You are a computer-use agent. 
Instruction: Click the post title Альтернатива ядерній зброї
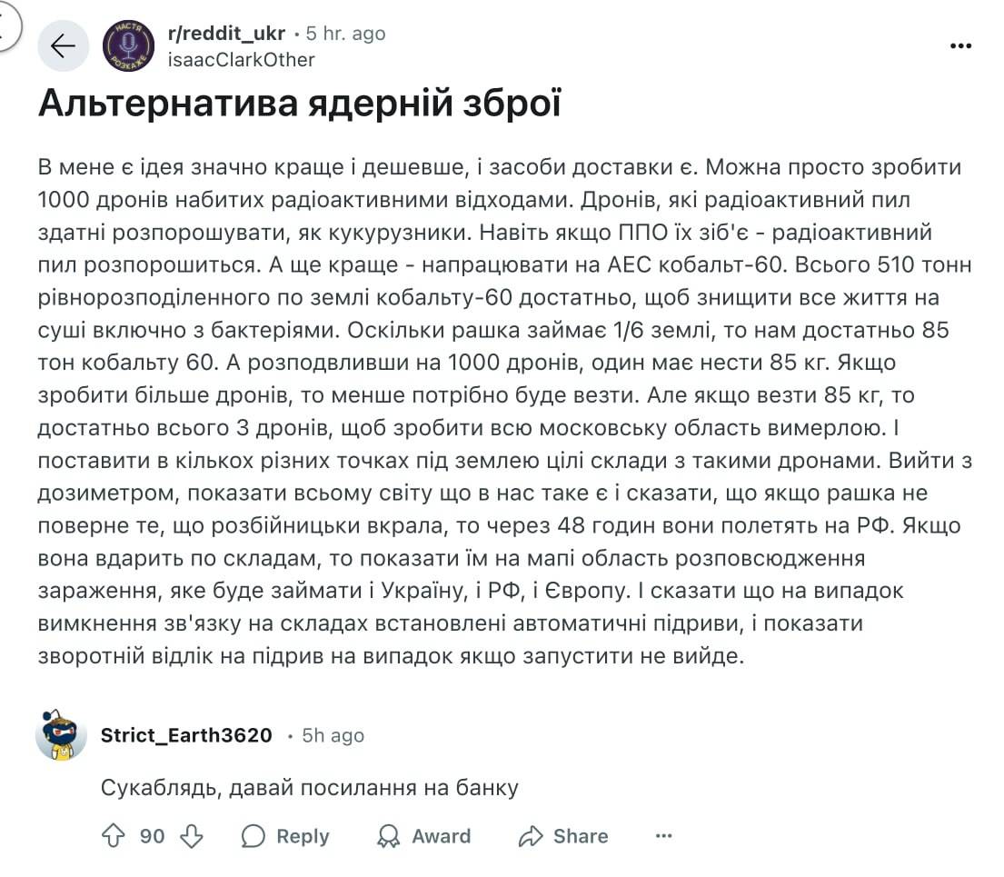point(300,103)
